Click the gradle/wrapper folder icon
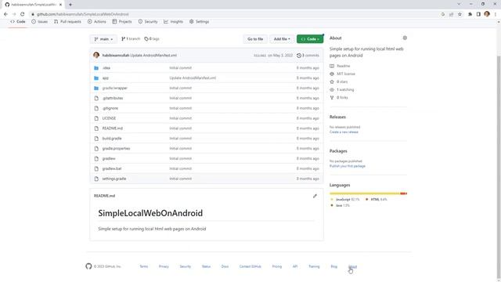The height and width of the screenshot is (282, 501). [96, 88]
